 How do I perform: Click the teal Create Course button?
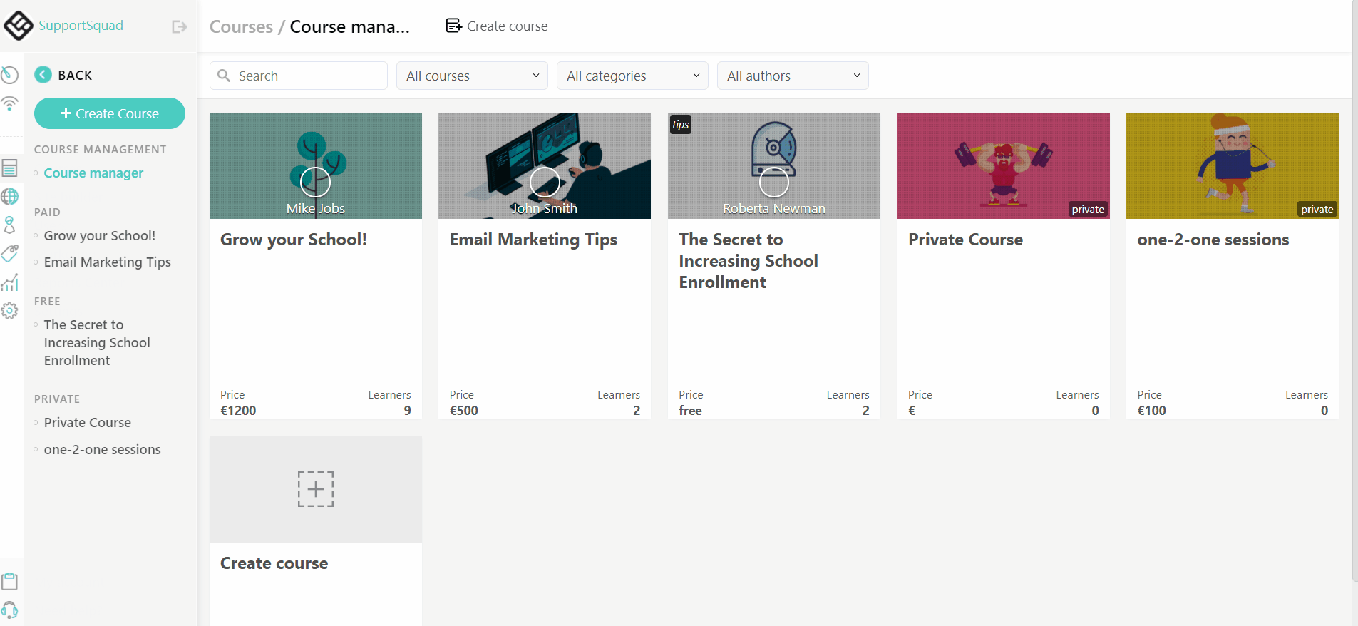pyautogui.click(x=110, y=113)
